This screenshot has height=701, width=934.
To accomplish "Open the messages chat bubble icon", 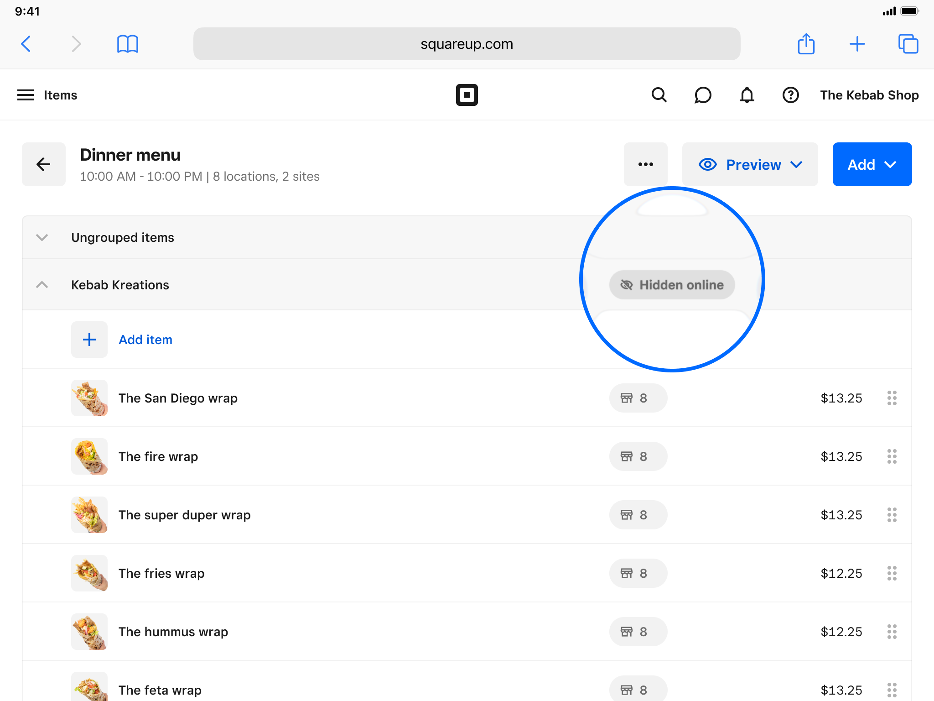I will (x=703, y=95).
